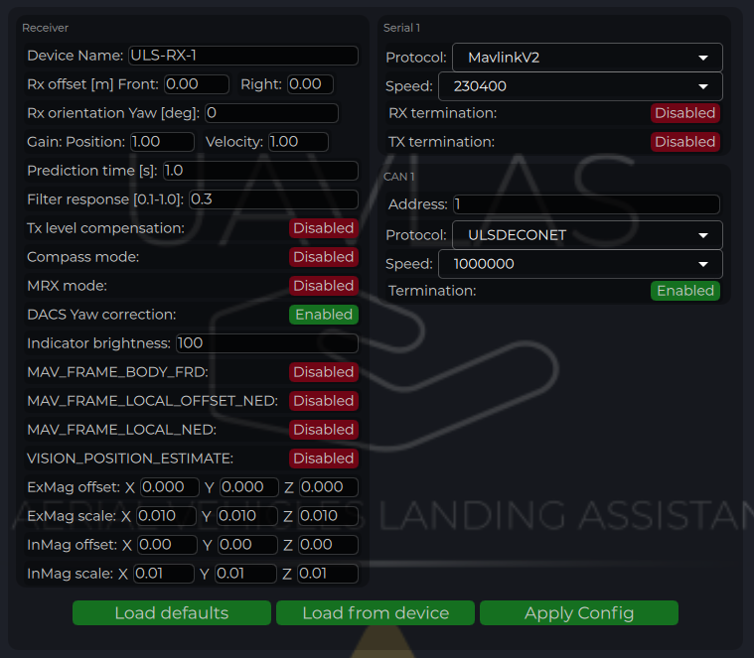Edit the Device Name field
Viewport: 754px width, 658px height.
click(243, 56)
